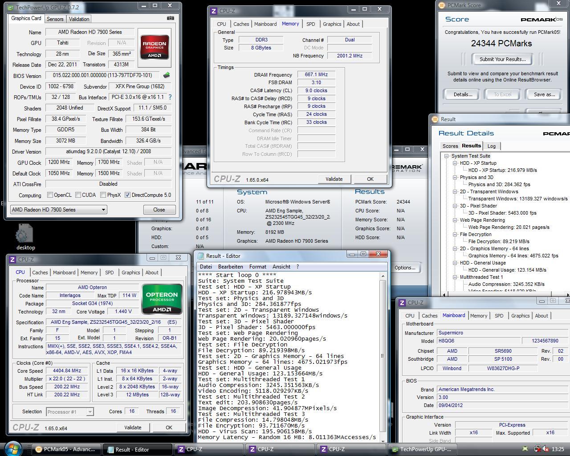This screenshot has height=456, width=570.
Task: Click the Close button in GPU-Z
Action: [x=159, y=210]
